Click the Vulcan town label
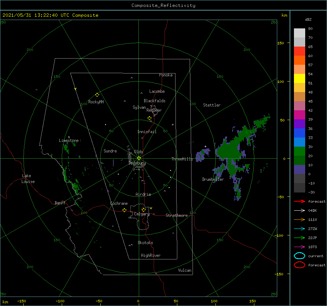 pyautogui.click(x=185, y=270)
